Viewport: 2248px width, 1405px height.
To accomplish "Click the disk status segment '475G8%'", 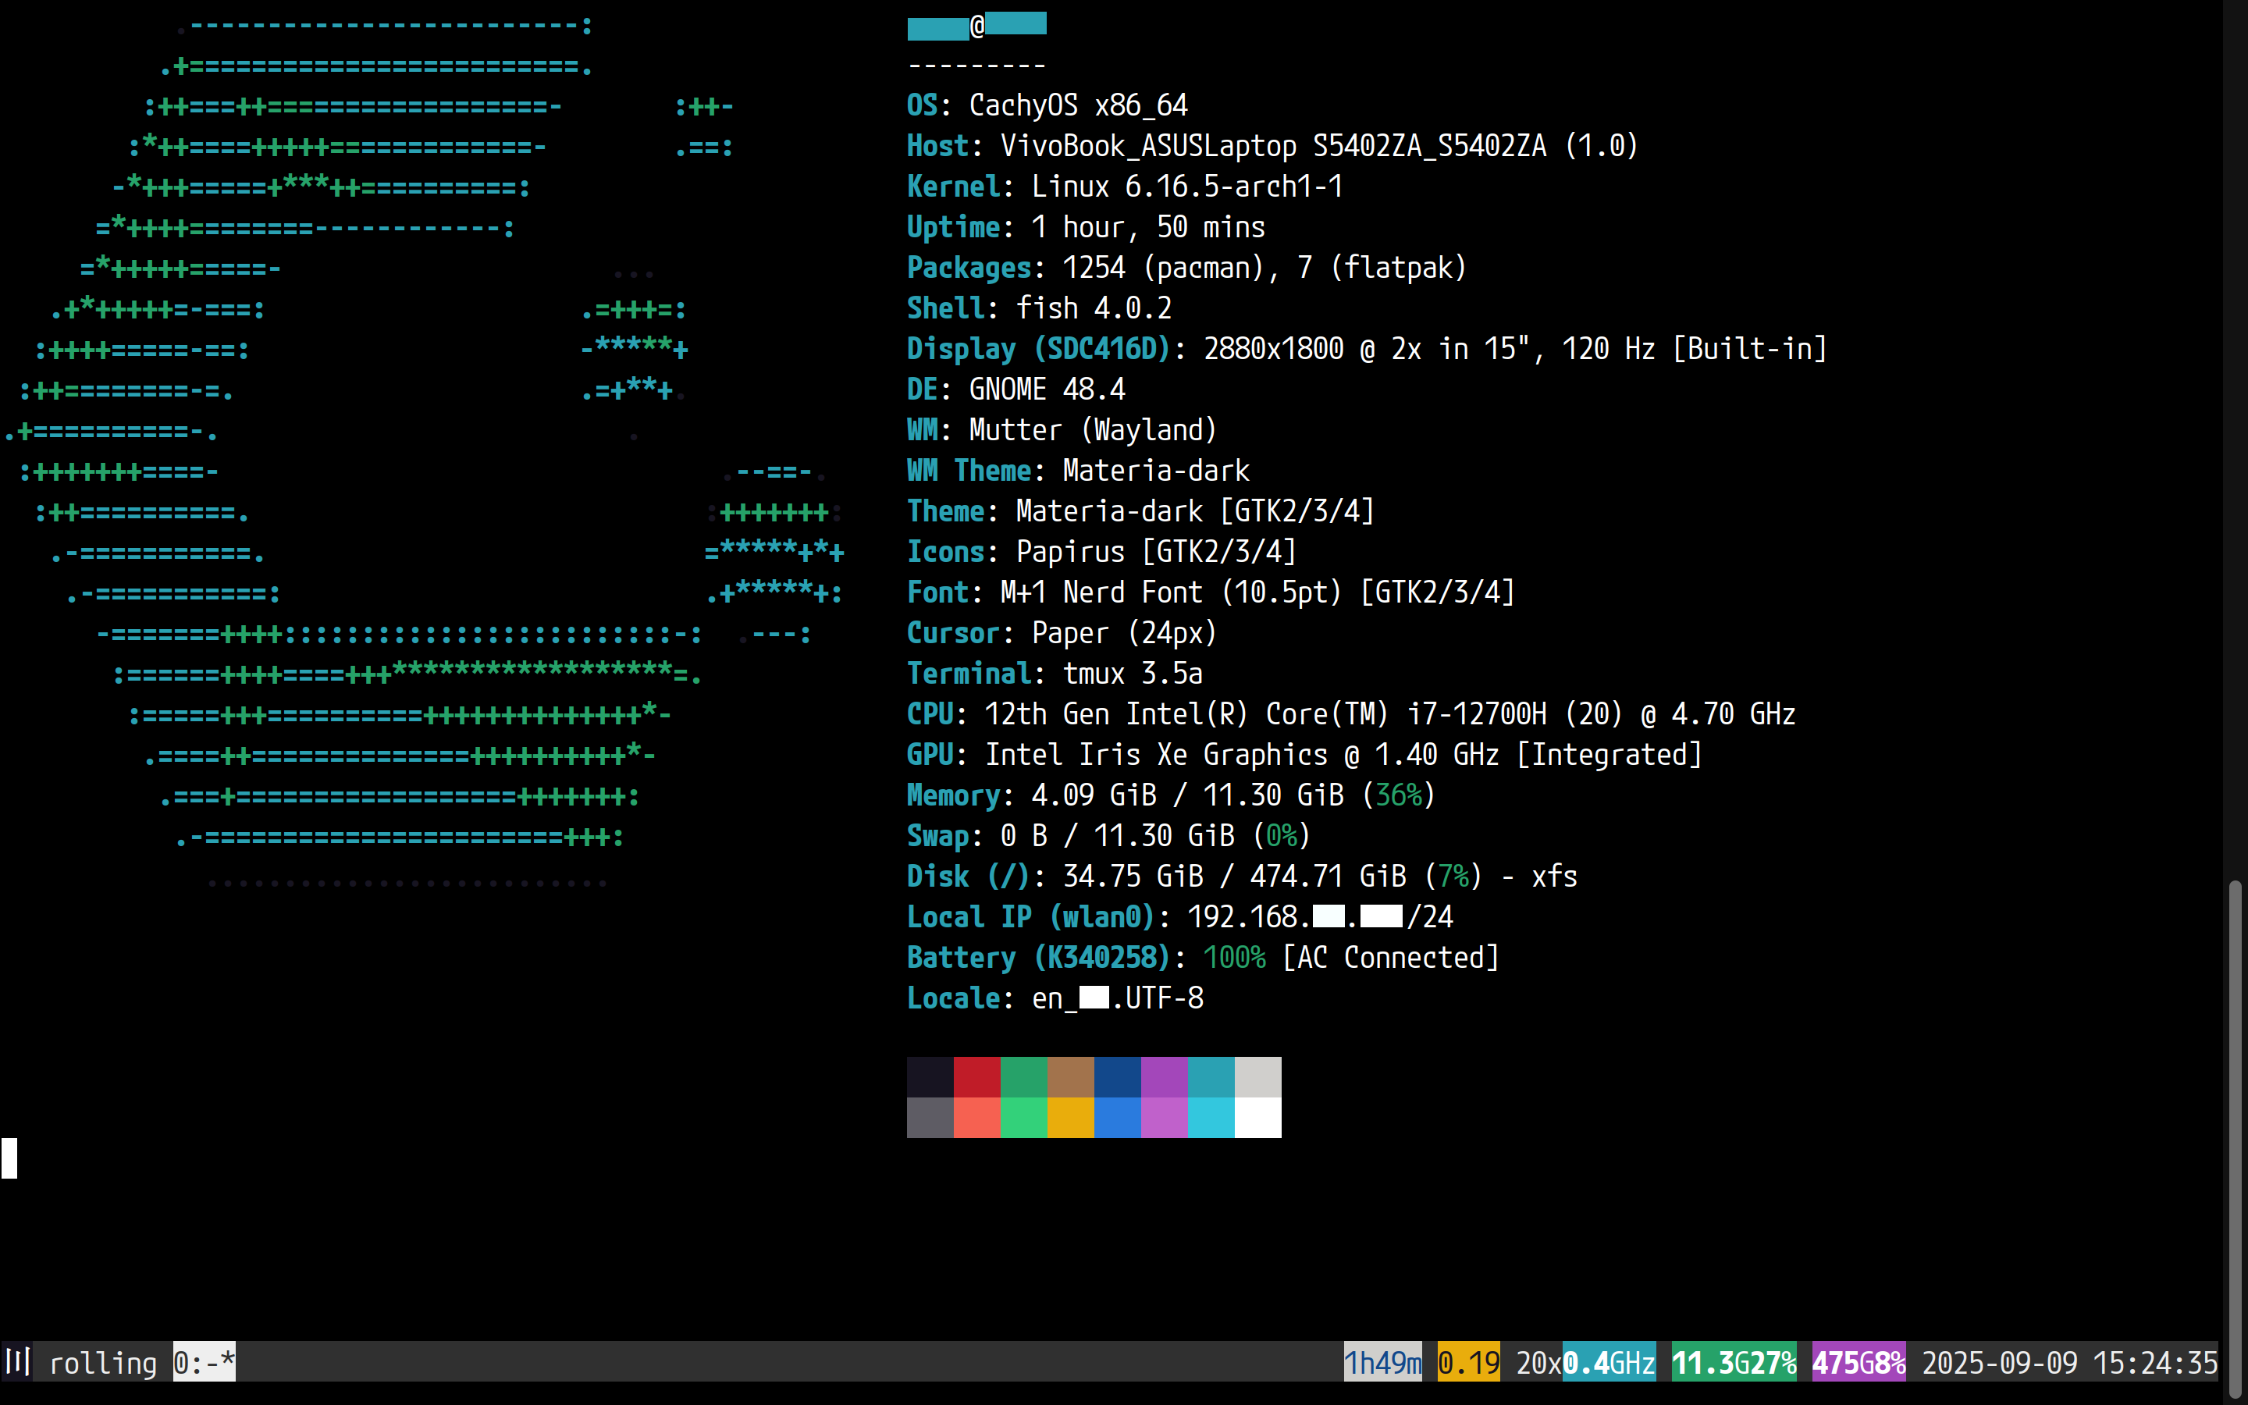I will [x=1859, y=1361].
